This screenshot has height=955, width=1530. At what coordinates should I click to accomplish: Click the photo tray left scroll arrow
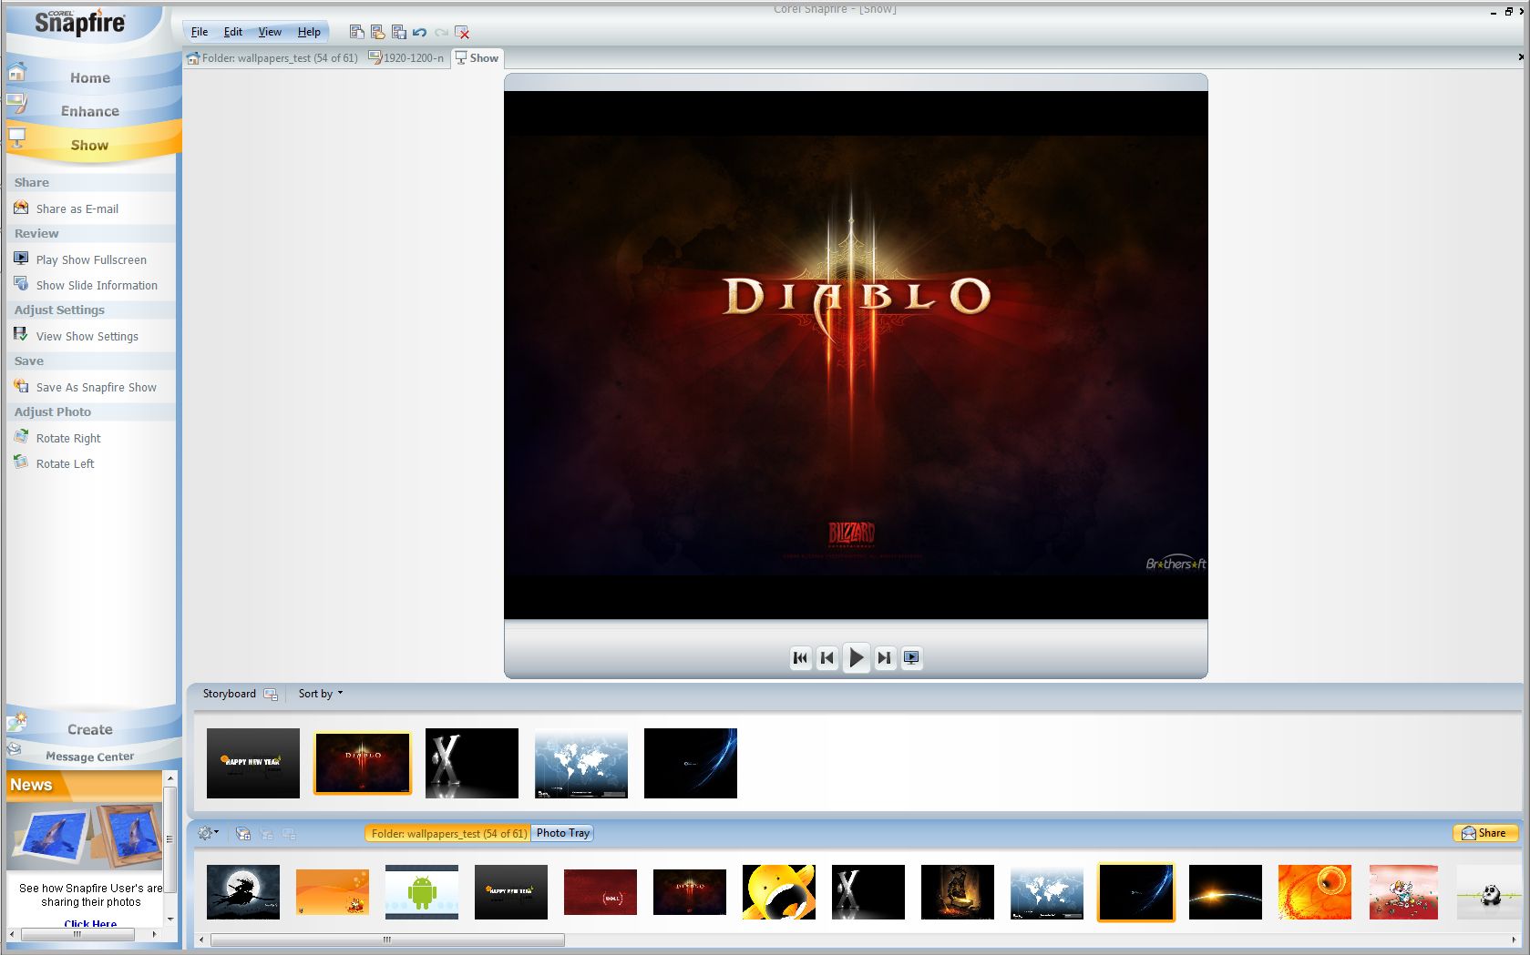(202, 940)
